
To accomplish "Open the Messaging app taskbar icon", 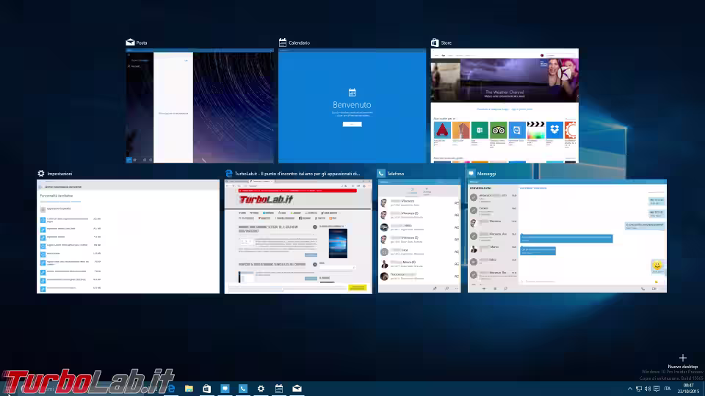I will pos(225,389).
